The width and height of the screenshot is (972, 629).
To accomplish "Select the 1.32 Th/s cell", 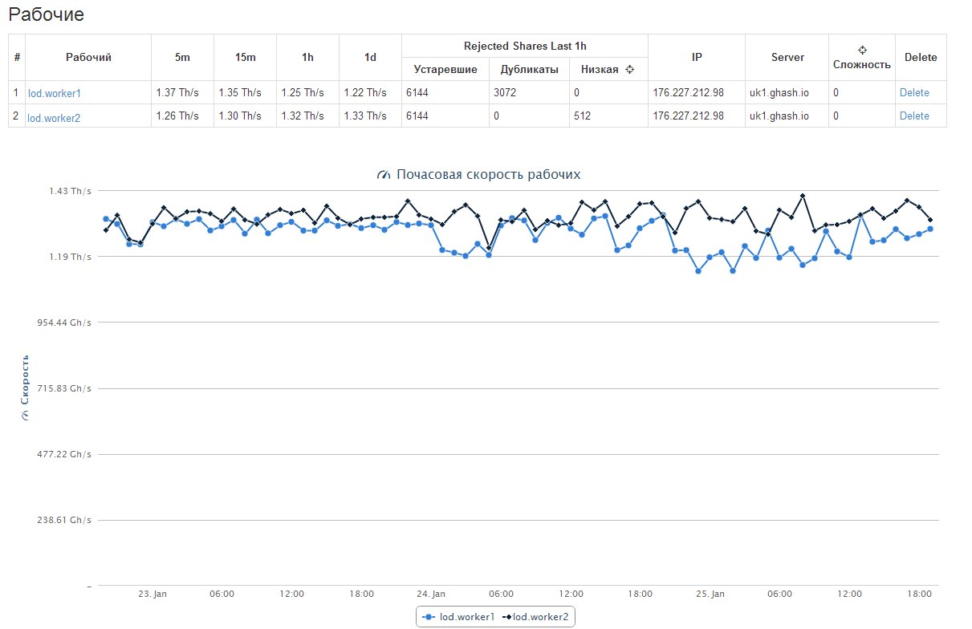I will [307, 116].
